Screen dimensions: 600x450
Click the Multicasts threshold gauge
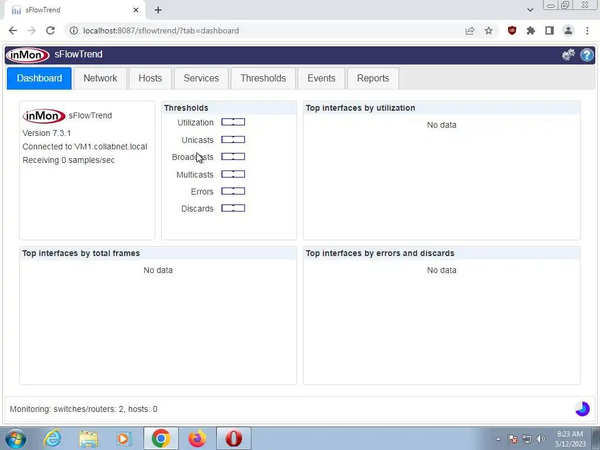click(x=233, y=174)
